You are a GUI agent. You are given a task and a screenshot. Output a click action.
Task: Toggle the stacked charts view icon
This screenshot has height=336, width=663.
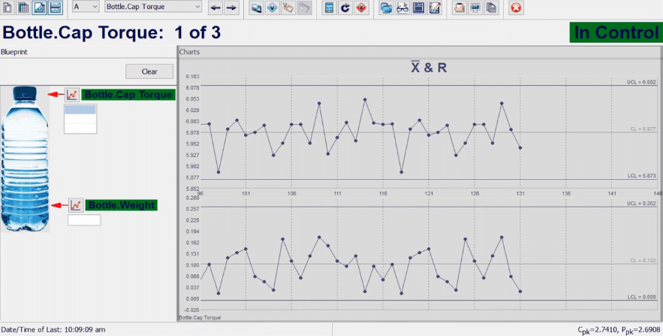[56, 8]
